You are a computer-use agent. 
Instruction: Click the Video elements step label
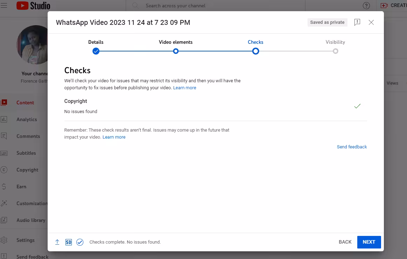tap(176, 42)
